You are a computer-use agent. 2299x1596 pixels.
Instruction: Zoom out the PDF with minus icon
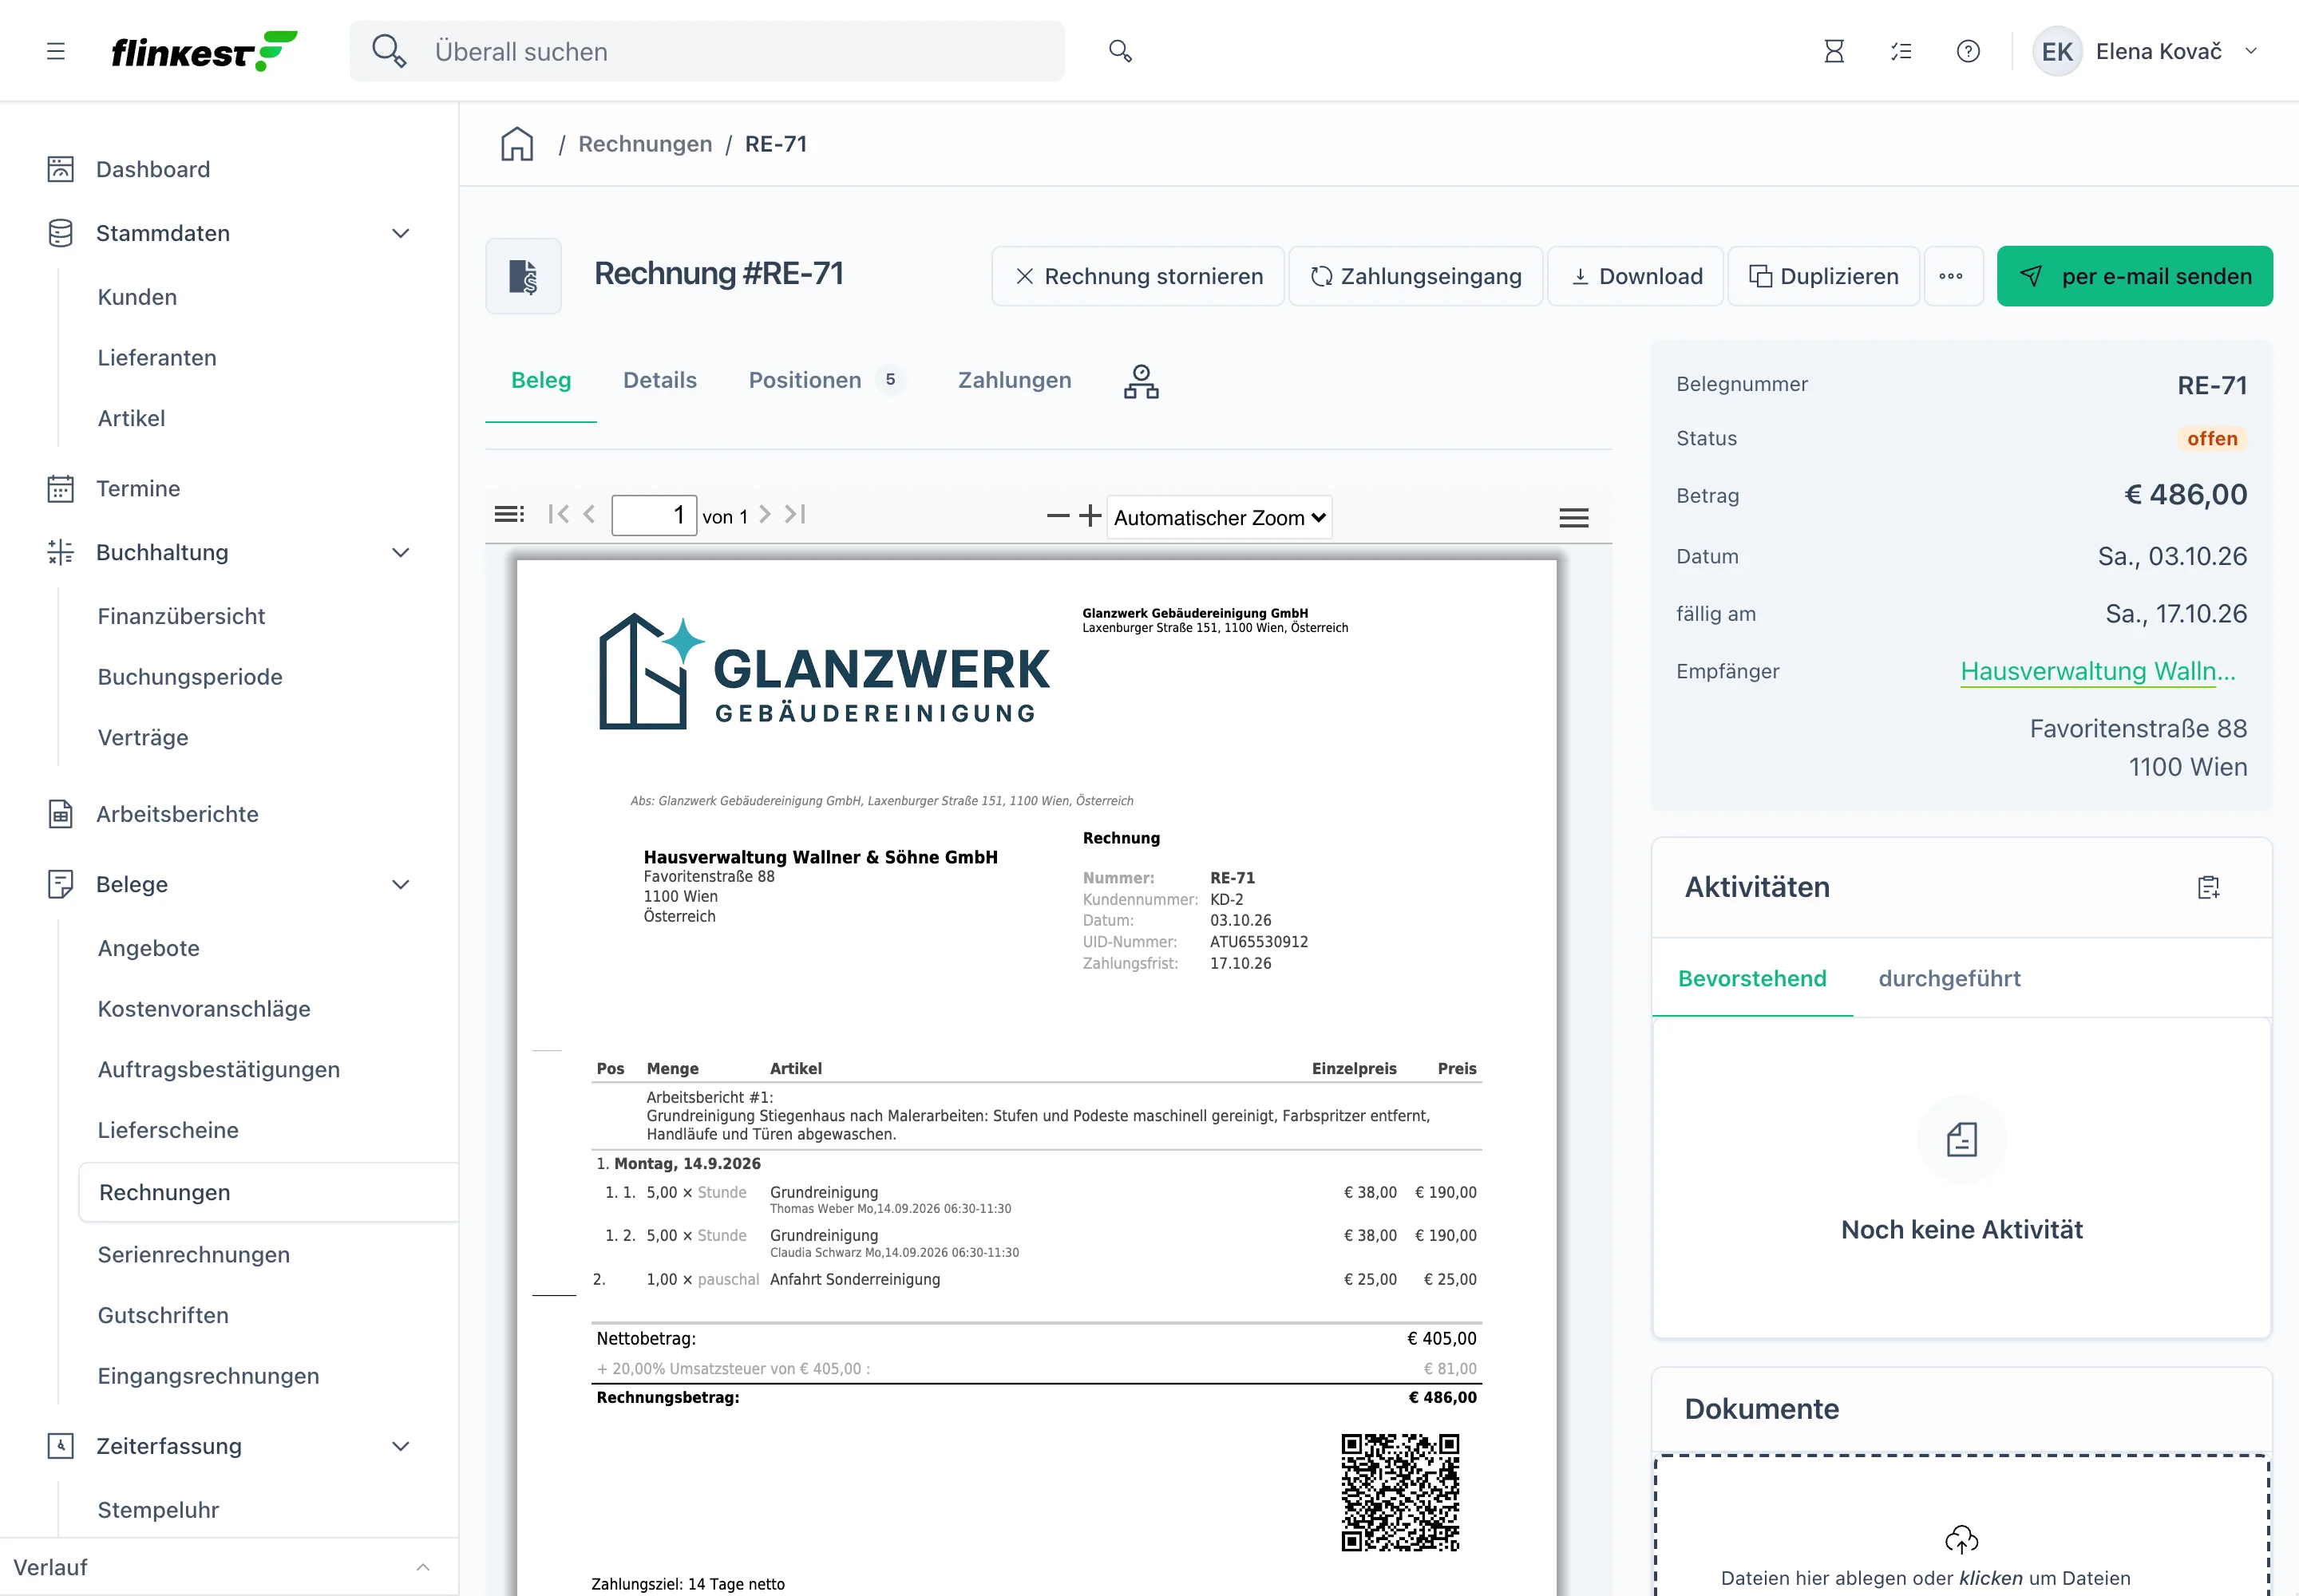tap(1058, 516)
